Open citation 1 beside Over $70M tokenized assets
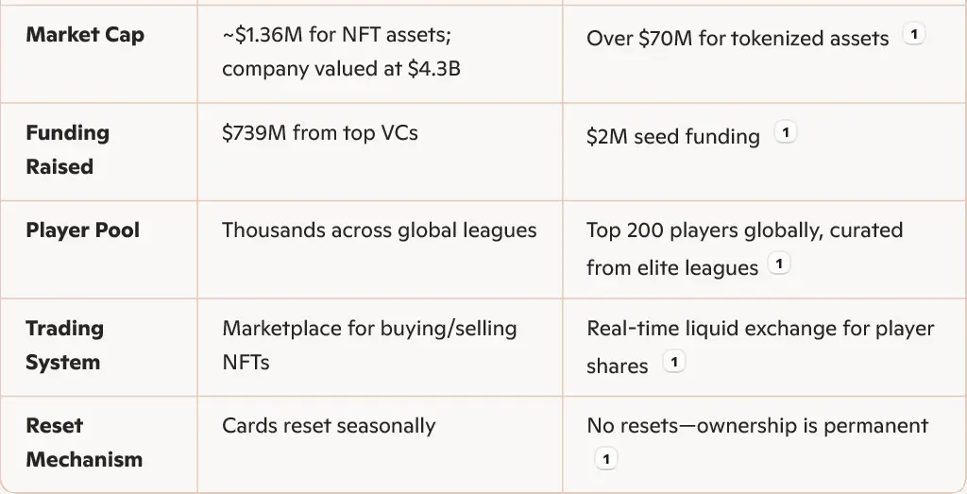This screenshot has height=494, width=967. (x=914, y=34)
